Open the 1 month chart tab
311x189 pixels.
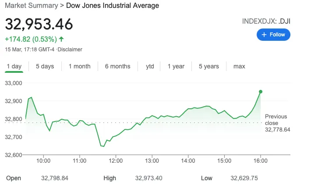[79, 67]
